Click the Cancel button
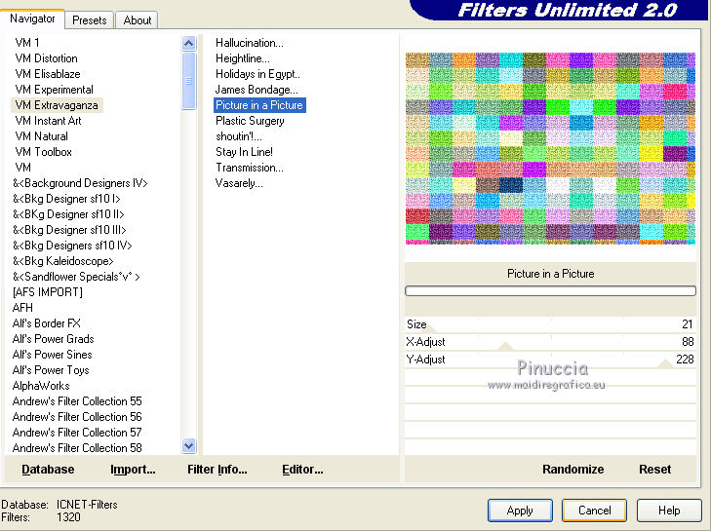The image size is (711, 531). 595,511
